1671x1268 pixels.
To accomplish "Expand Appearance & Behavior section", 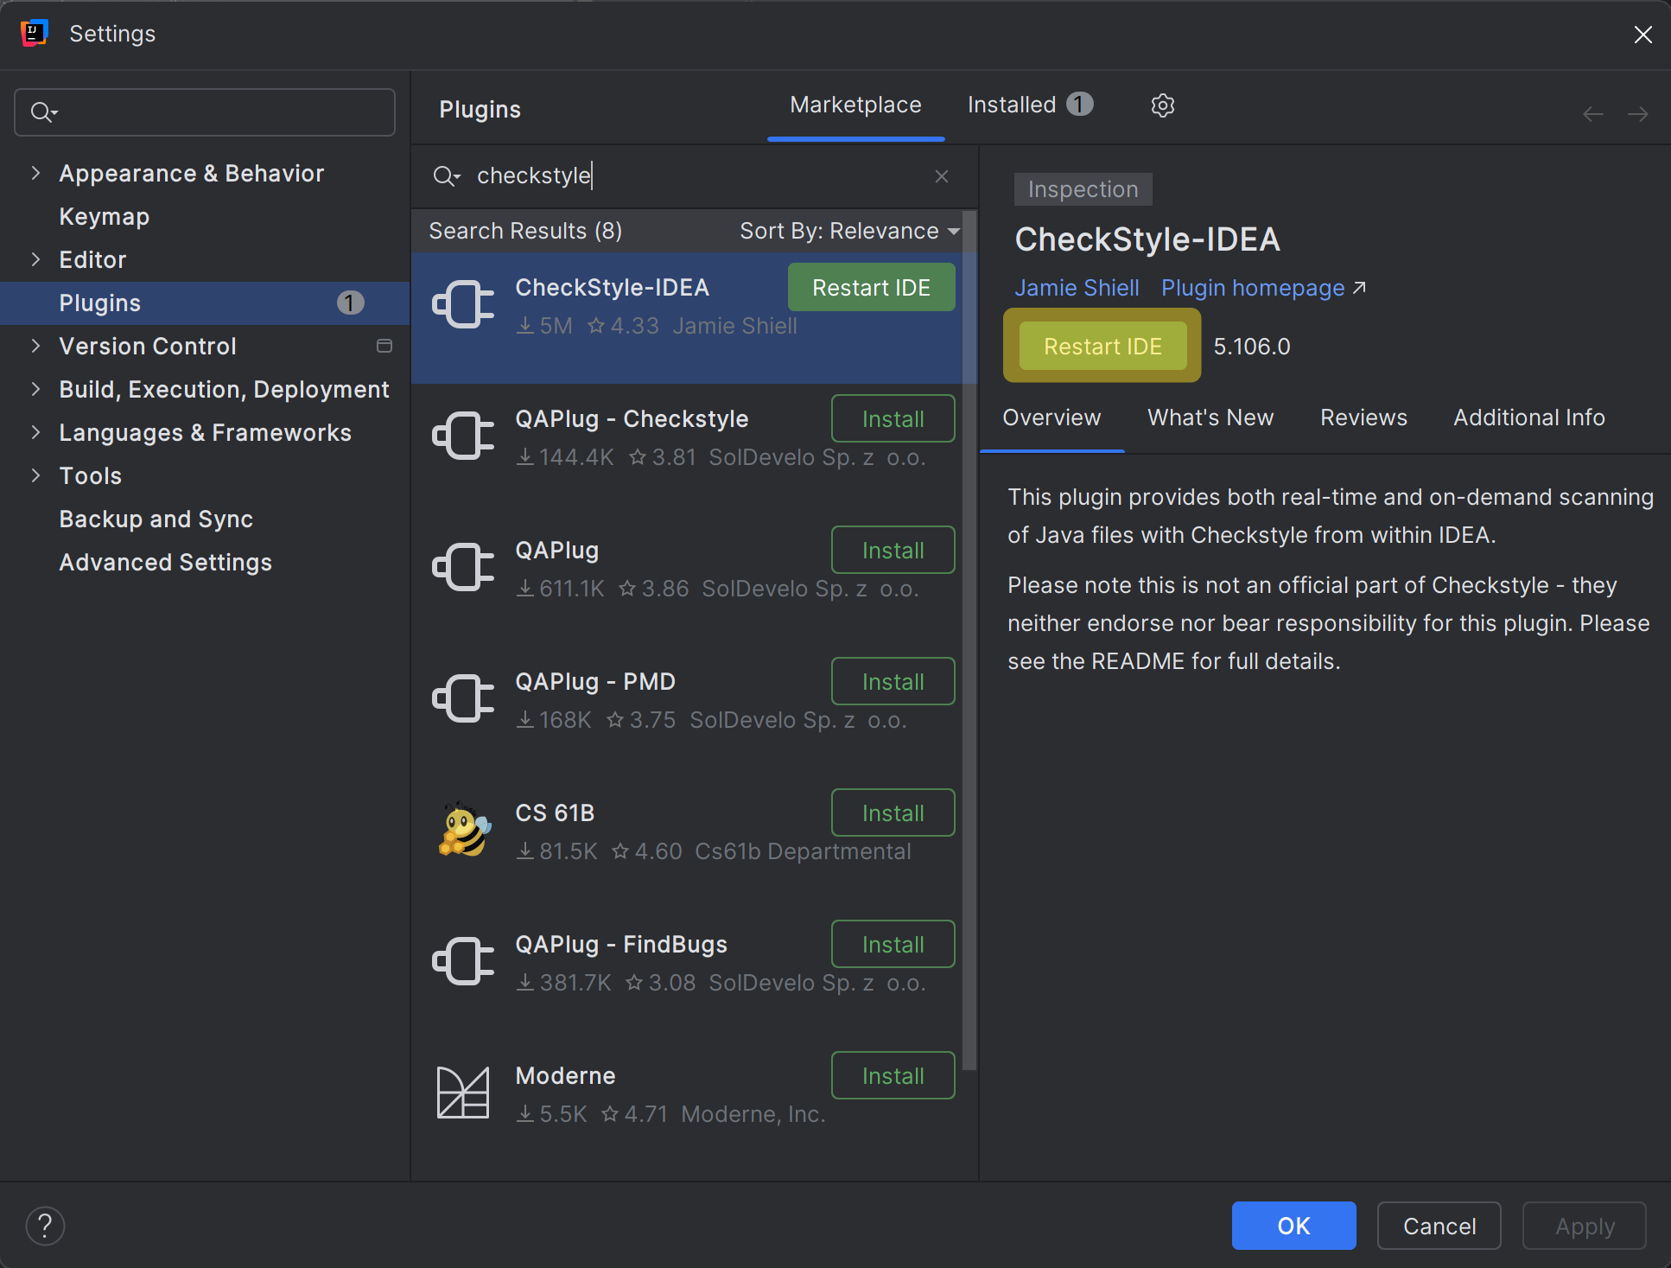I will point(35,173).
